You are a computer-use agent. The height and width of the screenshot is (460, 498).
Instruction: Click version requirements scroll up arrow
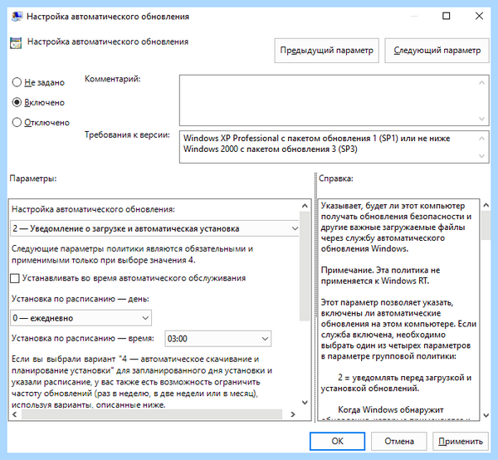tap(481, 138)
